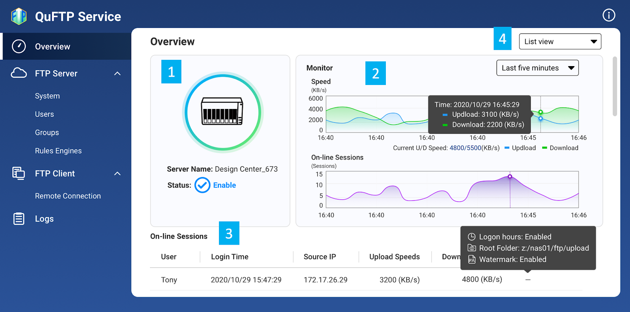The image size is (630, 312).
Task: Toggle the server status Enable checkmark
Action: click(x=202, y=185)
